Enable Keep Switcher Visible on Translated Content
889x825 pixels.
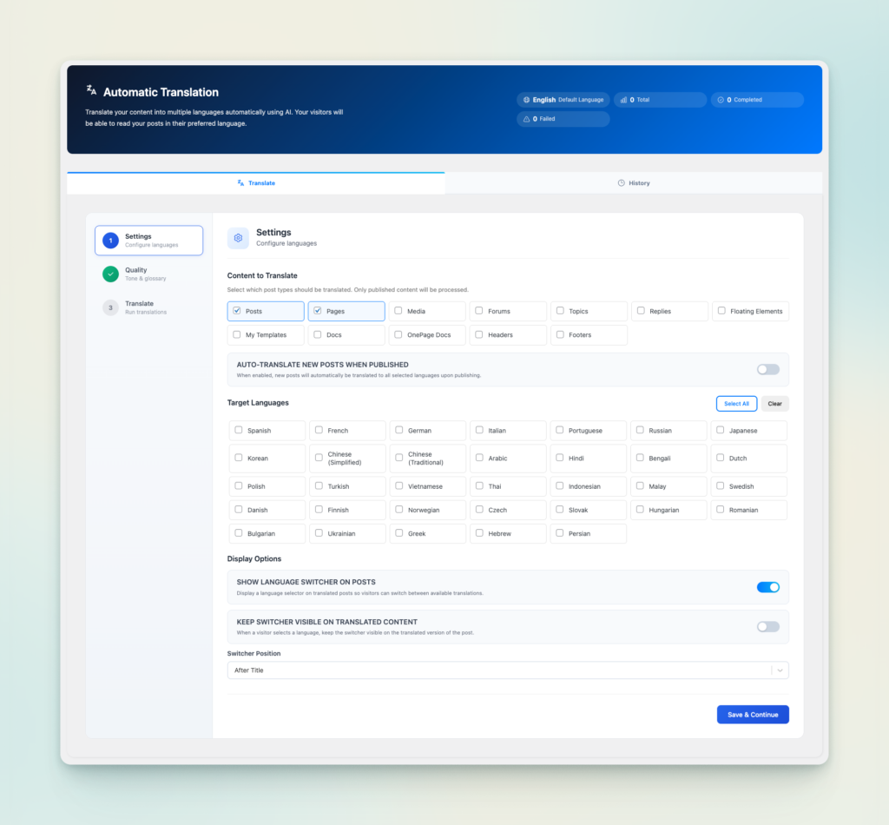click(x=767, y=626)
